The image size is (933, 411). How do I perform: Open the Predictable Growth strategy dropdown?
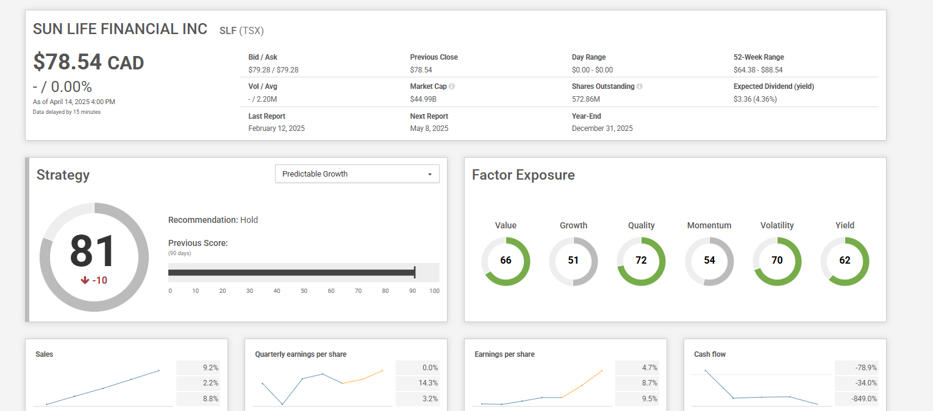[x=357, y=174]
